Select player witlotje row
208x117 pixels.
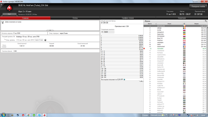point(175,28)
